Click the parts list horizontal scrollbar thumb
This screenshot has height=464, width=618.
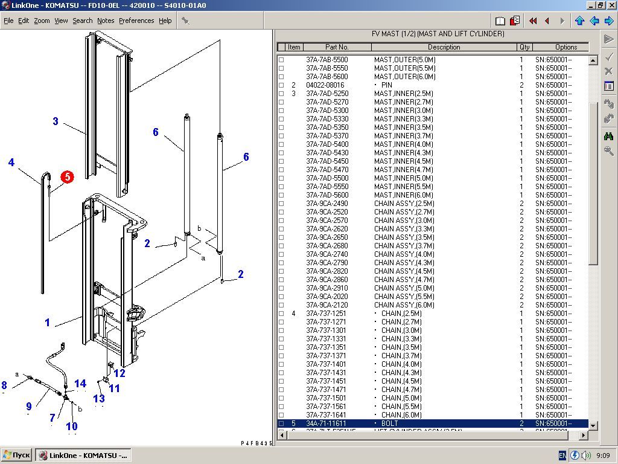coord(428,435)
